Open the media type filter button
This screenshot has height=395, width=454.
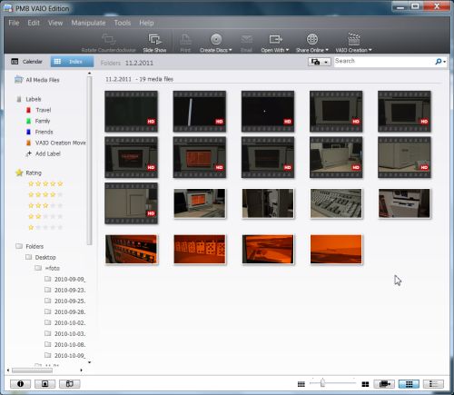click(384, 384)
